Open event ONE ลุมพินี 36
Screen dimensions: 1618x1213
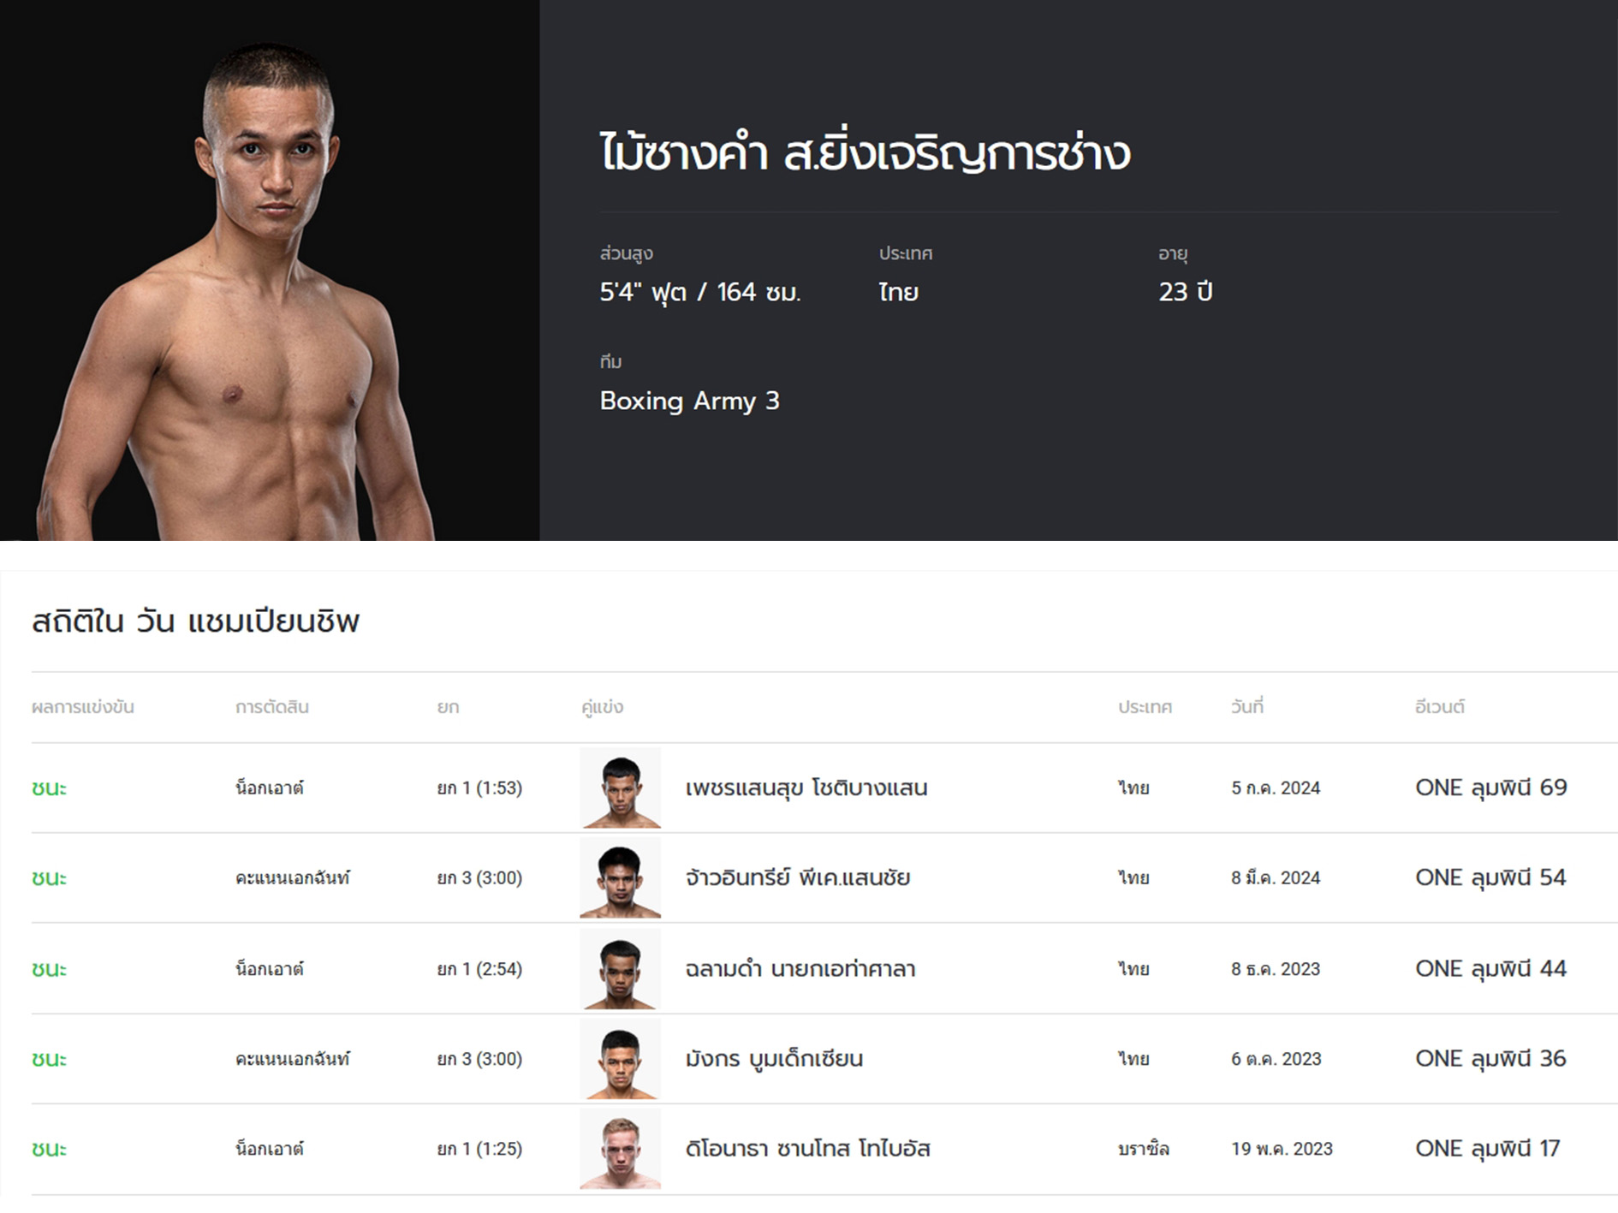pyautogui.click(x=1491, y=1059)
